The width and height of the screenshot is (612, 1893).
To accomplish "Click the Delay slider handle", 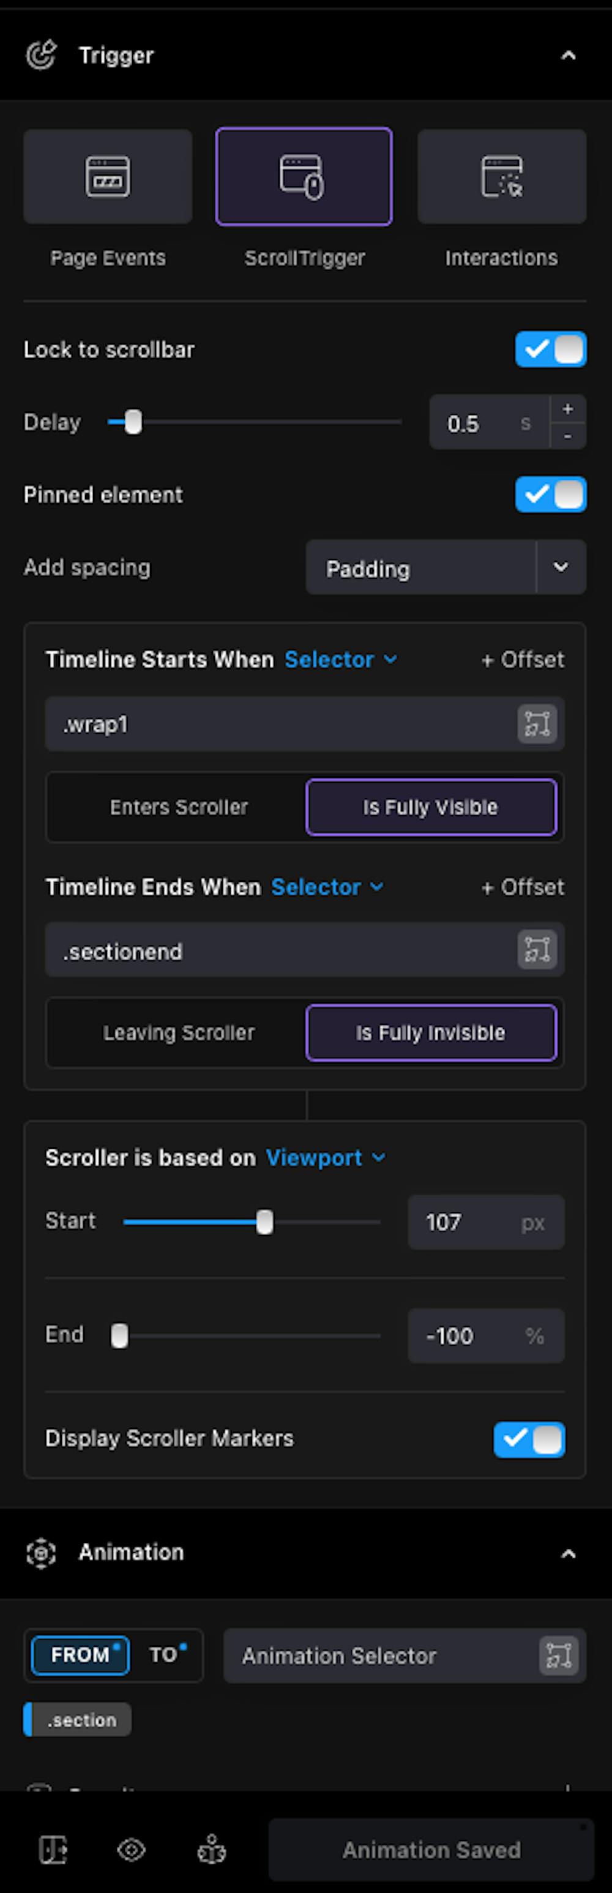I will click(133, 422).
